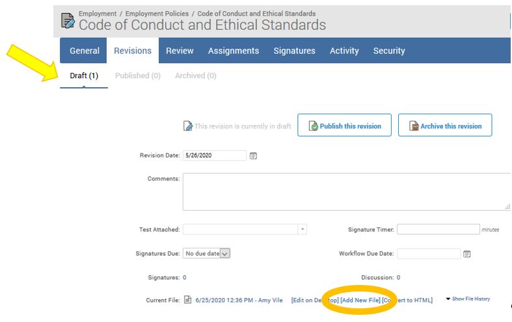Screen dimensions: 512x322
Task: Open the Signatures tab
Action: 294,51
